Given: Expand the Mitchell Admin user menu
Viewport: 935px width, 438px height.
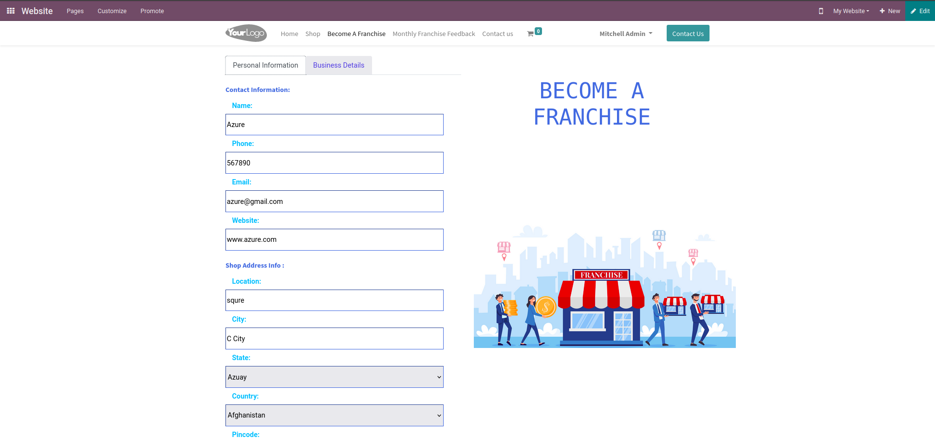Looking at the screenshot, I should (626, 34).
